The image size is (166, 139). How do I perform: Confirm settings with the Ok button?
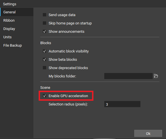coord(148,133)
